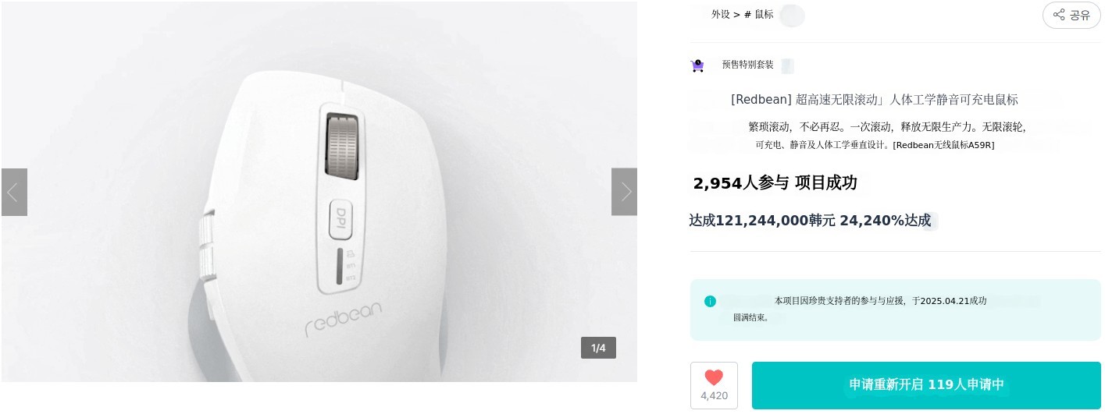Click the 预售特别套装 label
Viewport: 1105px width, 414px height.
click(x=747, y=65)
